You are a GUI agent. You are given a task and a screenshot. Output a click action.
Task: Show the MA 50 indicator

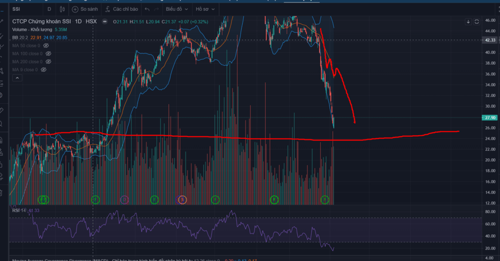click(x=46, y=45)
